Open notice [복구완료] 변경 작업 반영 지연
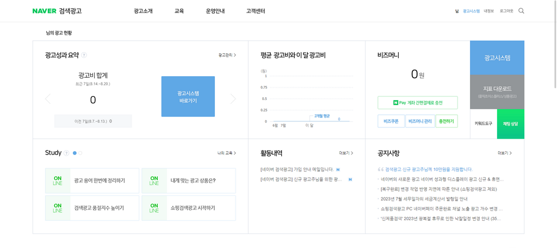Image resolution: width=557 pixels, height=248 pixels. pyautogui.click(x=439, y=189)
